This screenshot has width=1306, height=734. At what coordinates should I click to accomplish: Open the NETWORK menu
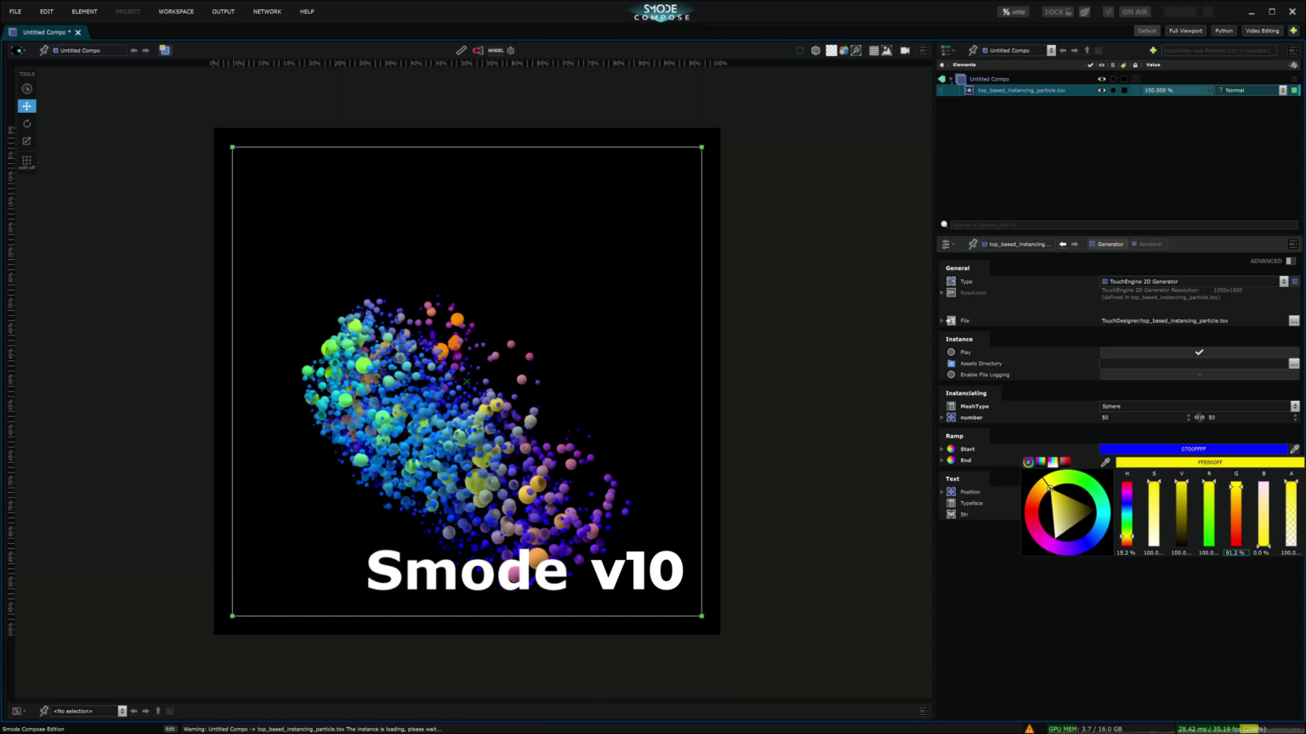tap(266, 11)
